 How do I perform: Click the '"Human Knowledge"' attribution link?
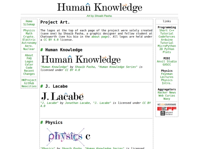click(x=54, y=67)
